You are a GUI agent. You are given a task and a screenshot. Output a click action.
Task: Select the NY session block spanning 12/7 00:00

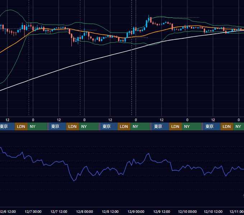[x=37, y=126]
